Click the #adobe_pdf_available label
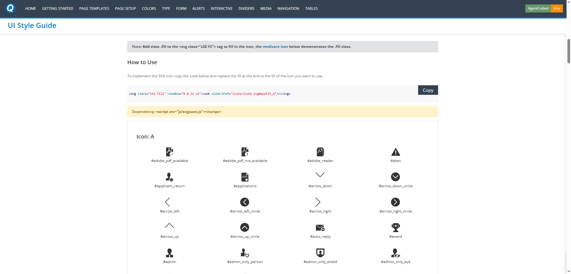This screenshot has height=274, width=571. point(170,161)
